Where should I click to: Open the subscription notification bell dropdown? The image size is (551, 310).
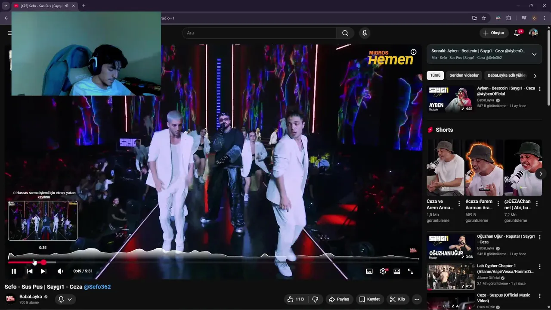tap(65, 299)
